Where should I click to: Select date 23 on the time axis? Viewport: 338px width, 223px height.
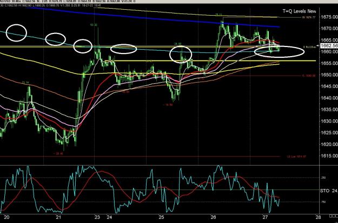97,217
